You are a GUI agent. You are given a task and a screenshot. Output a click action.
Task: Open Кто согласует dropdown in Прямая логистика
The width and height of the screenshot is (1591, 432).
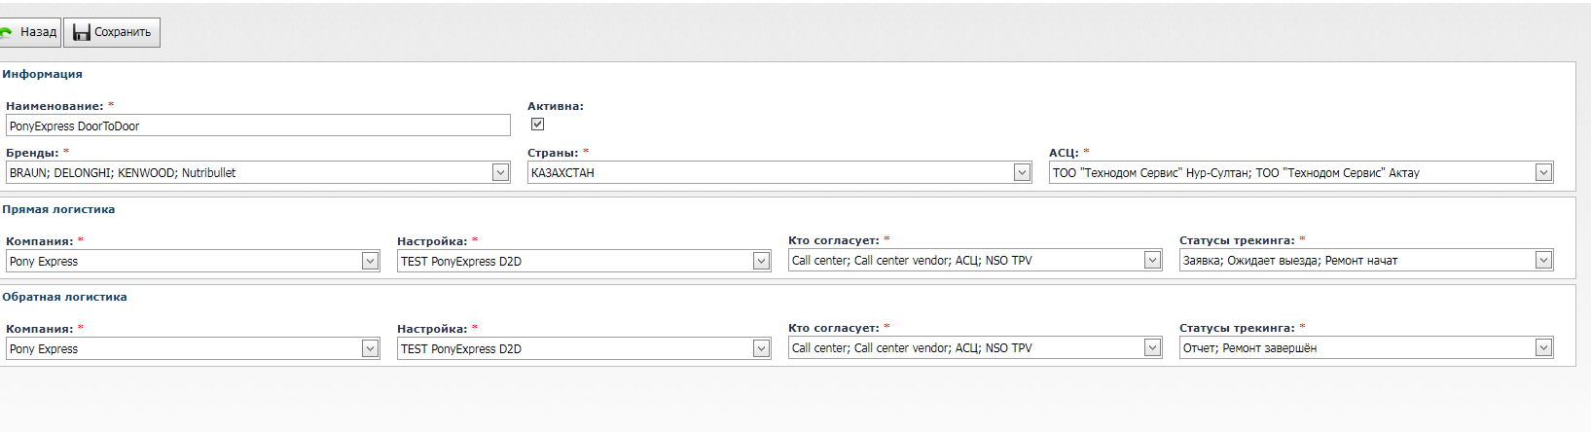1152,260
